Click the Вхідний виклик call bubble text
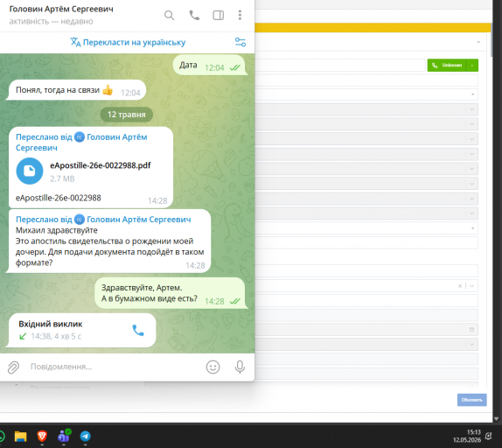 point(50,324)
